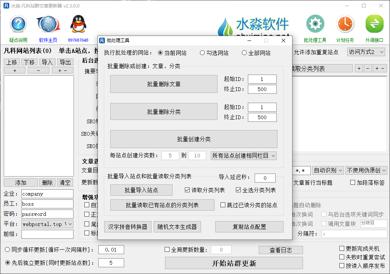
Task: Click 开始站群更新 button
Action: [x=234, y=263]
